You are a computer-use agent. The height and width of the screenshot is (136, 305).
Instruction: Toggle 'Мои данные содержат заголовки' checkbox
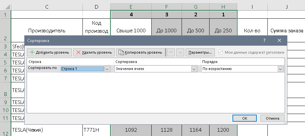point(220,52)
